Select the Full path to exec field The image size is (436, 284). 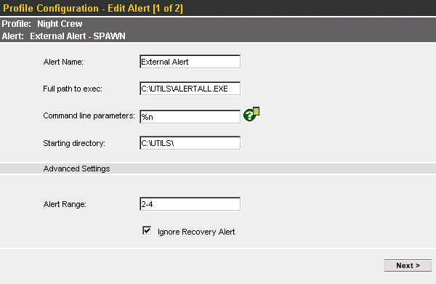[x=190, y=89]
